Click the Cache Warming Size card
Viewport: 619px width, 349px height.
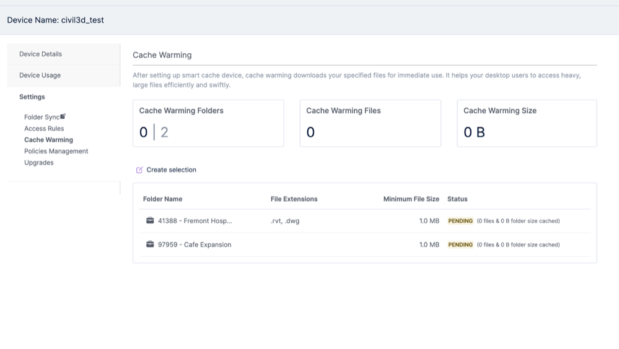click(527, 123)
